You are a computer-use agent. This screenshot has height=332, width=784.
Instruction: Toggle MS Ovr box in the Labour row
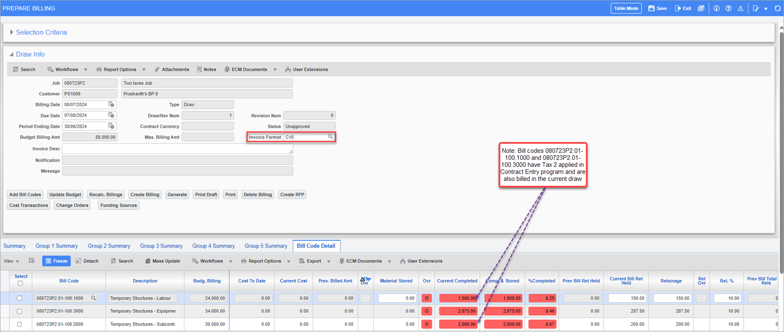click(365, 298)
